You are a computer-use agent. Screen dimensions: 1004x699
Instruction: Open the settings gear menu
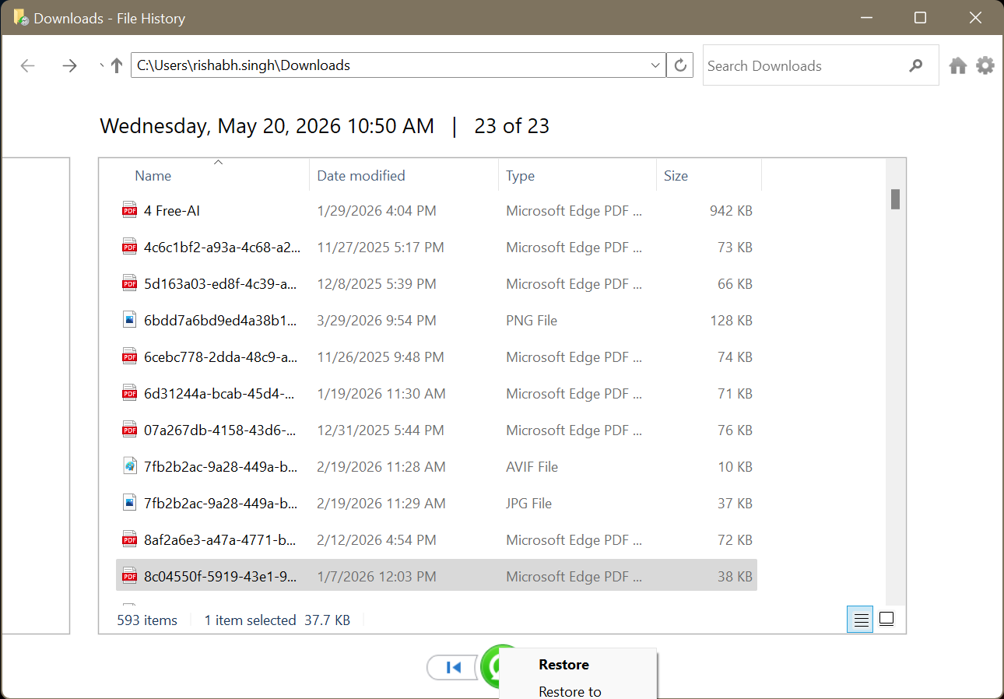point(985,65)
